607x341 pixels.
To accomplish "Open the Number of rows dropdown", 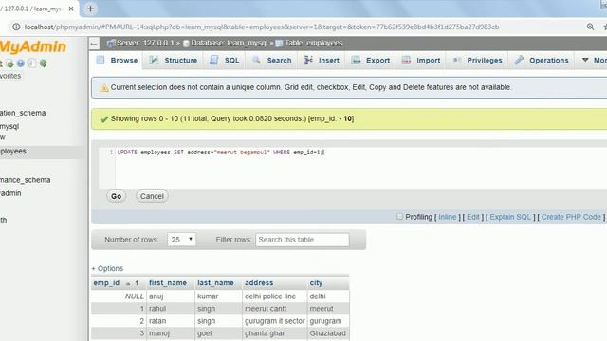I will coord(181,240).
